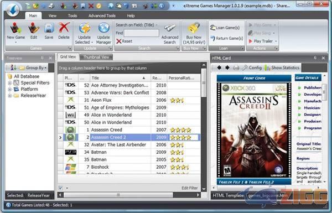Pin the HTML Card panel
This screenshot has height=213, width=332.
coord(315,58)
